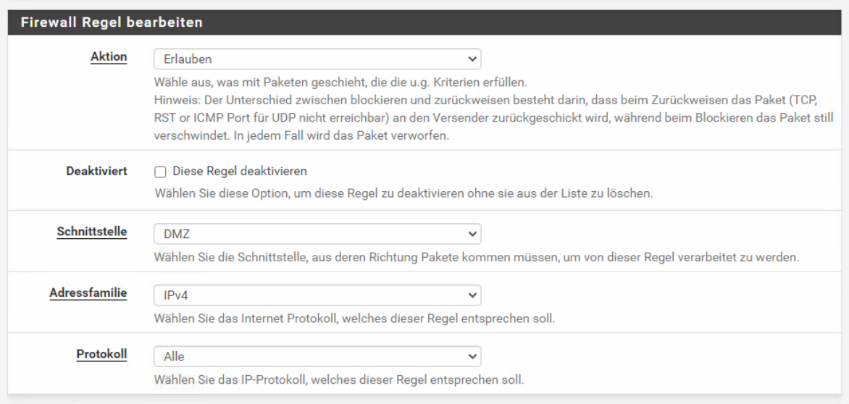Open the Aktion dropdown showing Erlauben
The image size is (849, 404).
(x=317, y=59)
